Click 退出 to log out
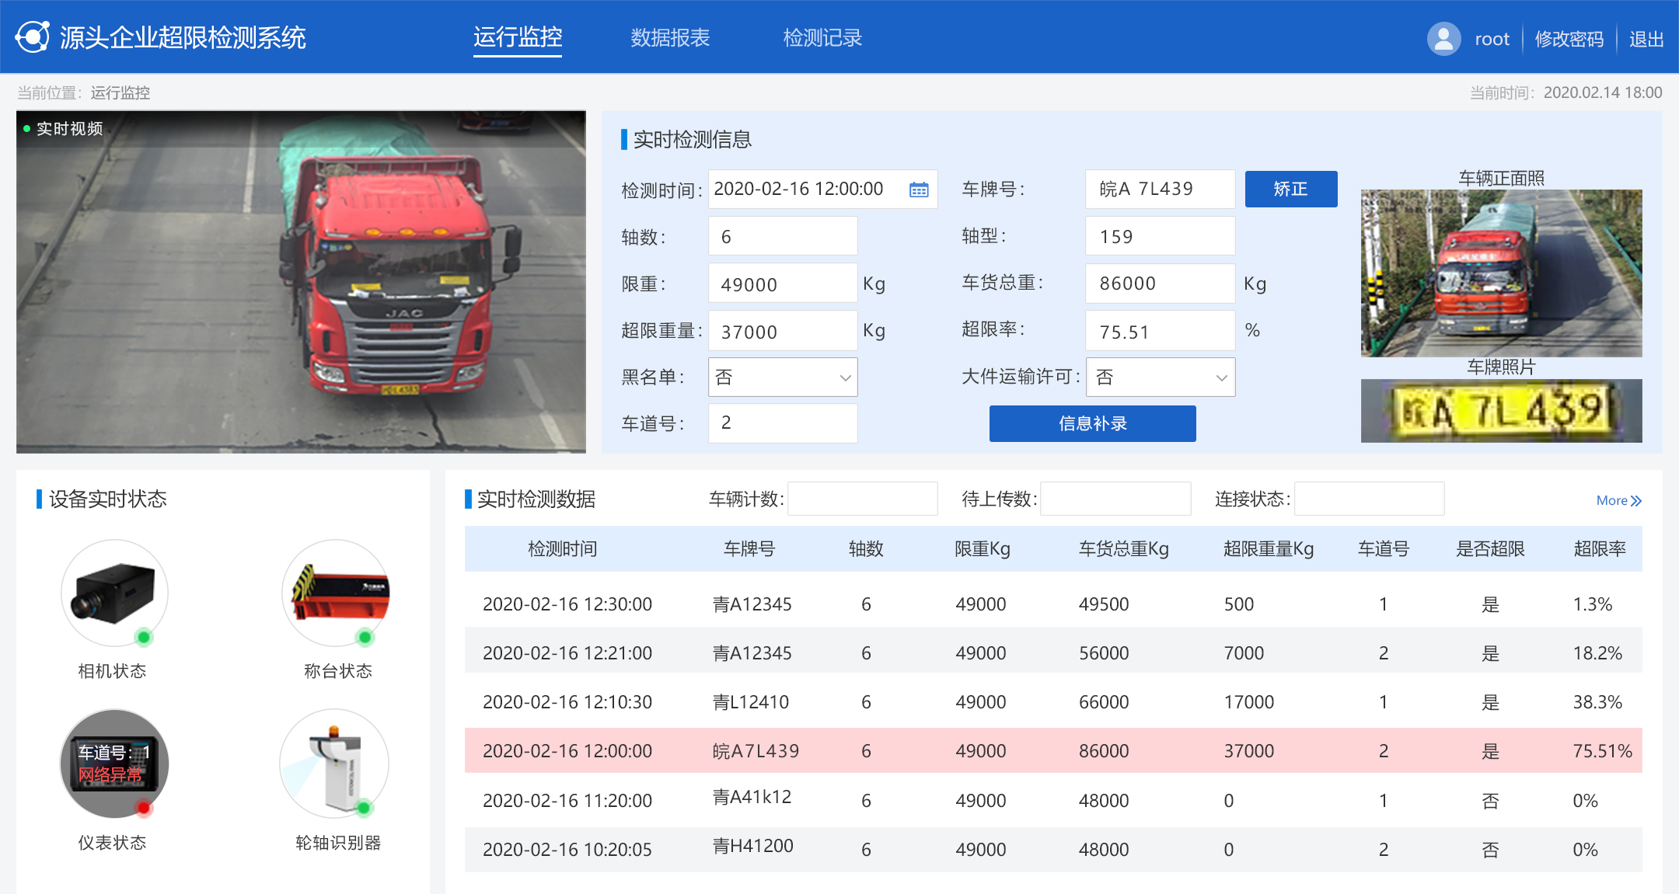1679x894 pixels. click(1646, 39)
